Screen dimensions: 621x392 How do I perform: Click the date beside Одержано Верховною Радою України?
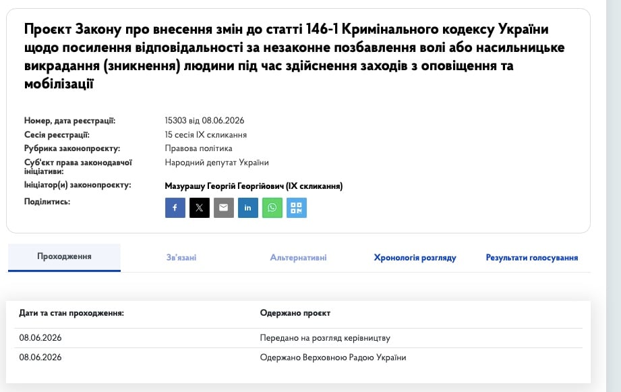pos(40,357)
